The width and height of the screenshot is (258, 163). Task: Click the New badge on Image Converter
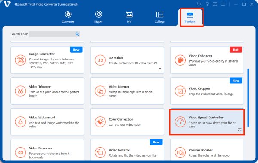point(76,50)
